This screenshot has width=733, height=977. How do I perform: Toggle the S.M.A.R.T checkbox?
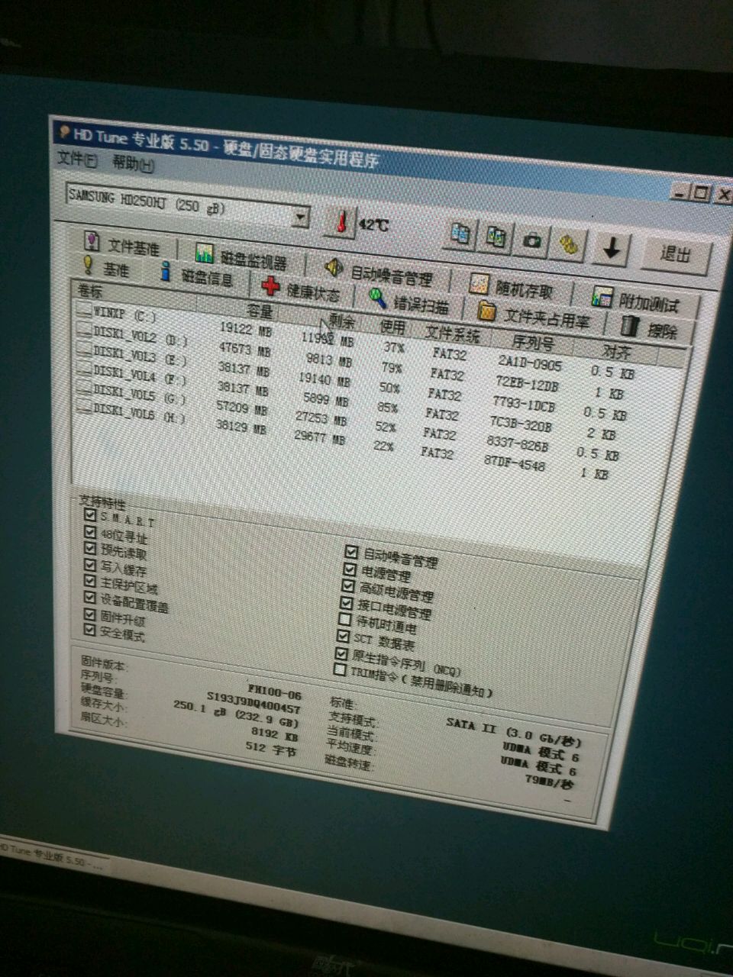click(91, 515)
